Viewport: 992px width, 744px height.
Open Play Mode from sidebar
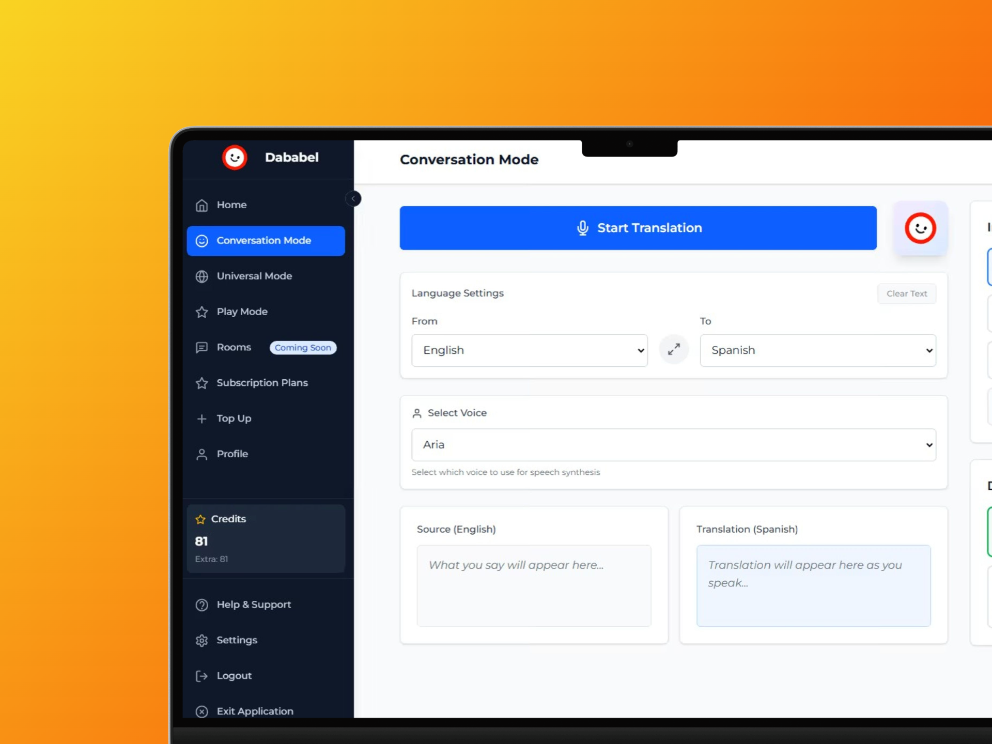[x=266, y=312]
